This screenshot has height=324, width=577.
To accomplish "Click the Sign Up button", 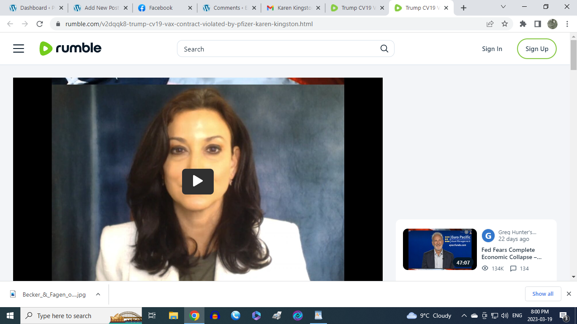I will click(536, 49).
